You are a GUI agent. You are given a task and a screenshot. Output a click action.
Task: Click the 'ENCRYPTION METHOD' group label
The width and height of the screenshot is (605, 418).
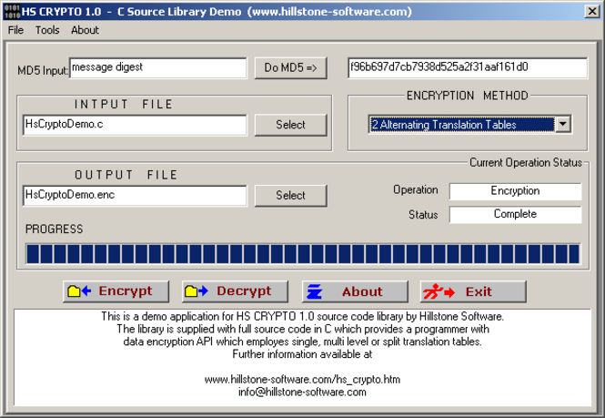(x=468, y=96)
